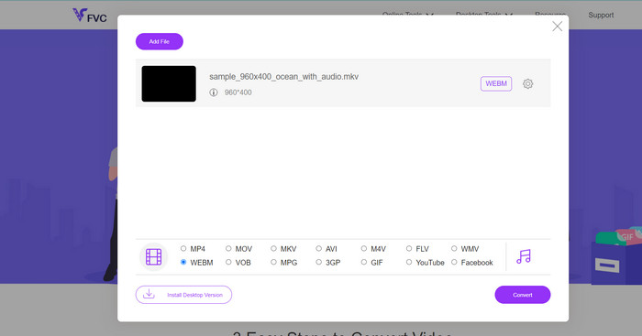Click the FVC logo

coord(90,16)
